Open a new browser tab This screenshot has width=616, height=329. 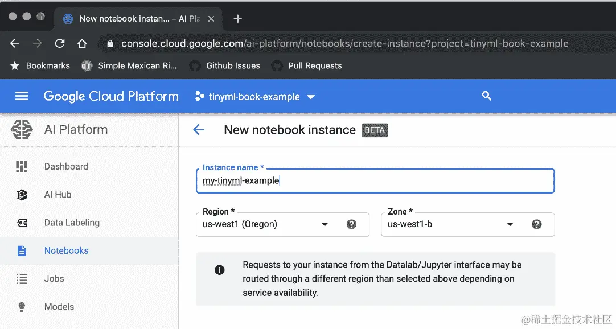click(238, 19)
